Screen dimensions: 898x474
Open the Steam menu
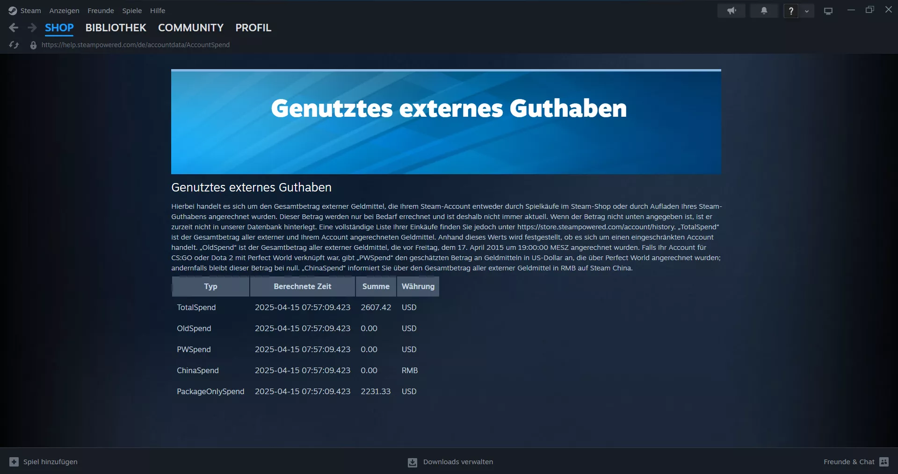tap(30, 10)
